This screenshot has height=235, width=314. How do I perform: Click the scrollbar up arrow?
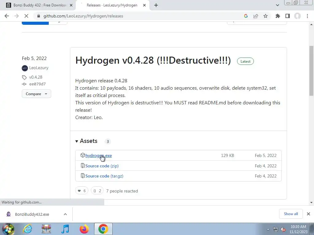pos(312,24)
